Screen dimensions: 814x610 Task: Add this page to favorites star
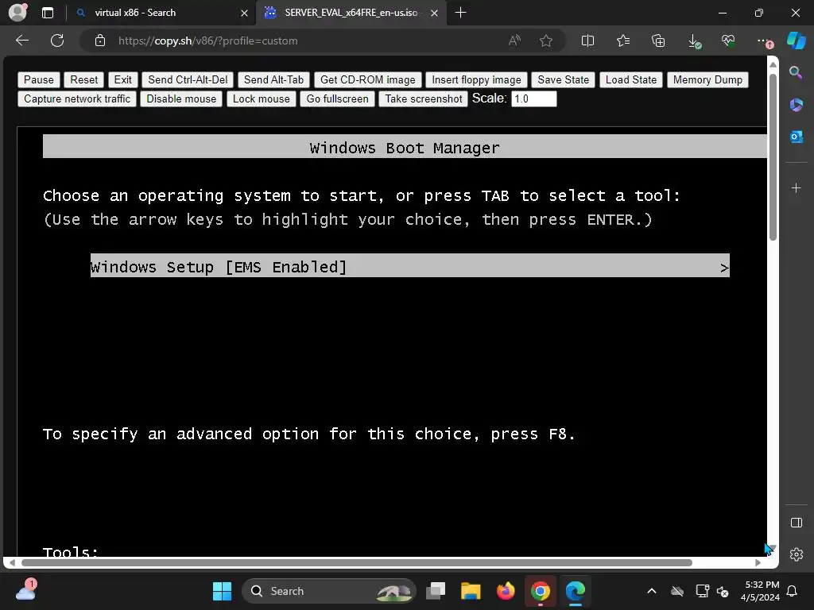pos(545,41)
